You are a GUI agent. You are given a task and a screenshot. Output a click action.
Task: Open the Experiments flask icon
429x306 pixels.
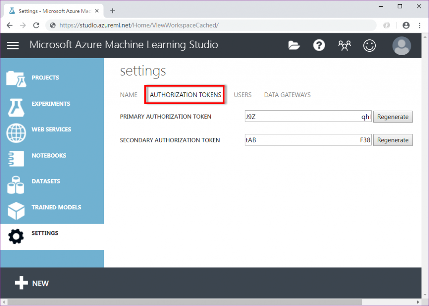pos(16,107)
